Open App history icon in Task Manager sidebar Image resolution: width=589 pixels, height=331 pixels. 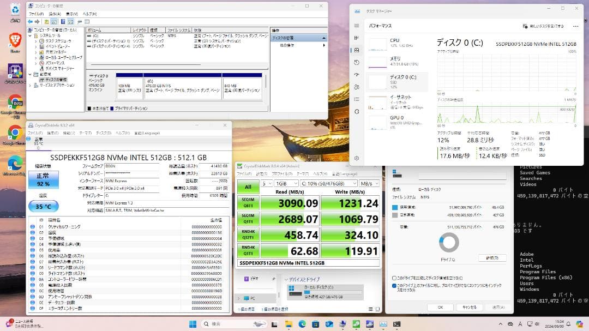tap(357, 62)
